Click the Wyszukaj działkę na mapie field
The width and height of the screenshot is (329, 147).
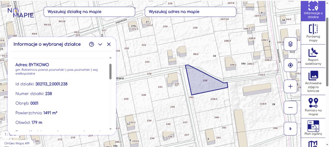(89, 12)
